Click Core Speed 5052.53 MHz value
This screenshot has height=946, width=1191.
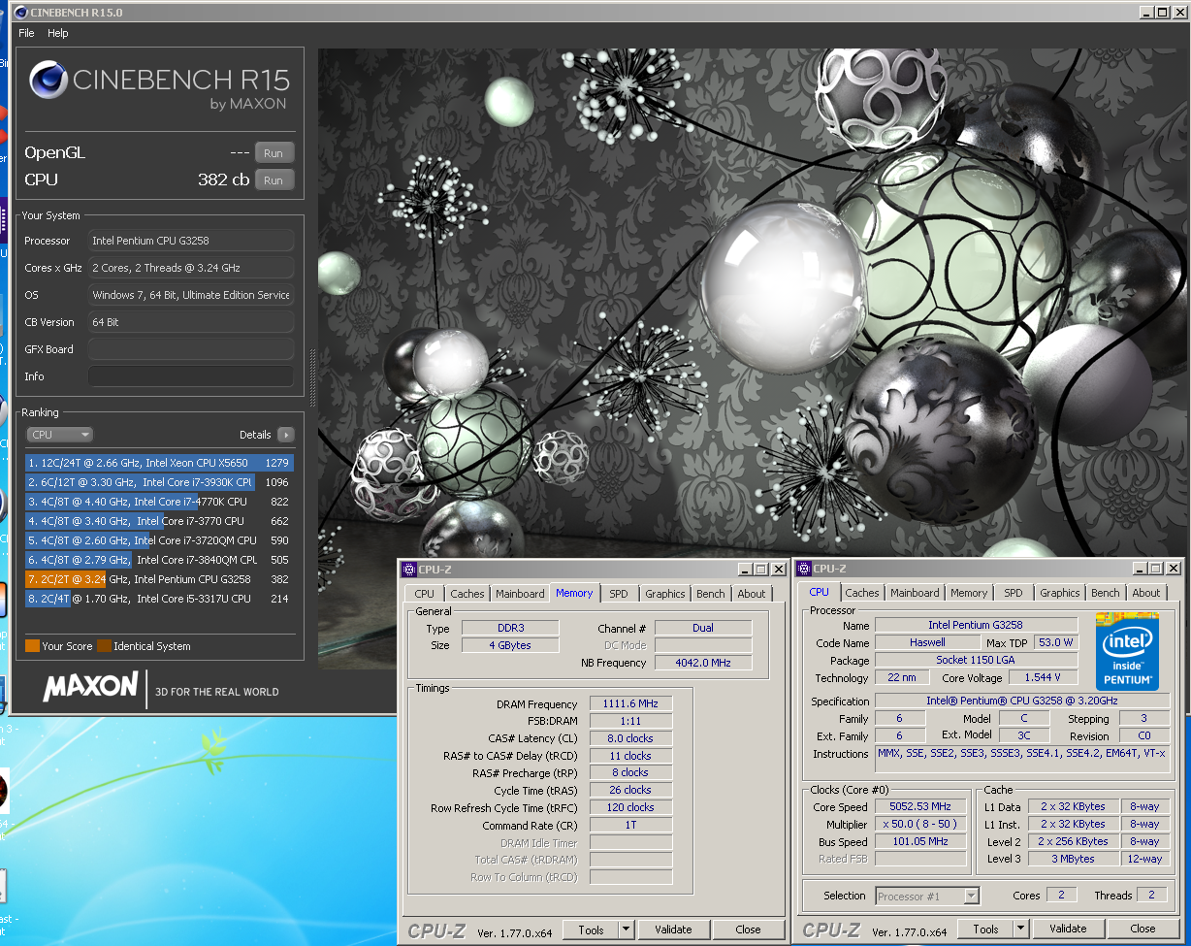pyautogui.click(x=919, y=806)
